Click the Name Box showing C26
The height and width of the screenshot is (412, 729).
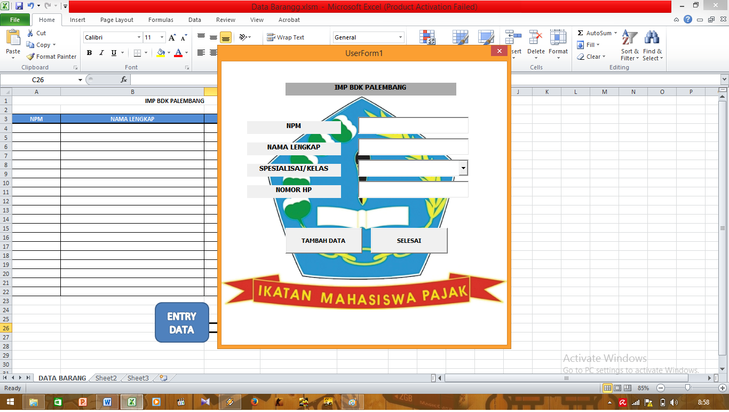coord(38,80)
